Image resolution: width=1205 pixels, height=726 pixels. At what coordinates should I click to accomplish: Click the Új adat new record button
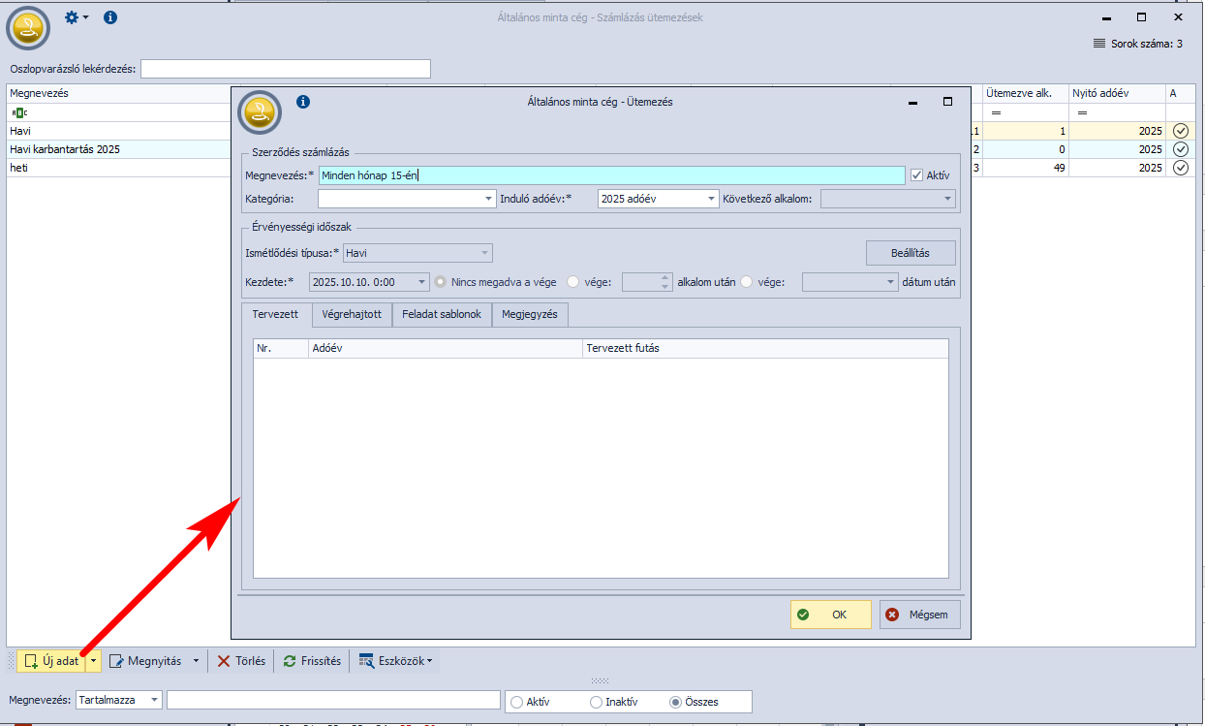(x=51, y=661)
